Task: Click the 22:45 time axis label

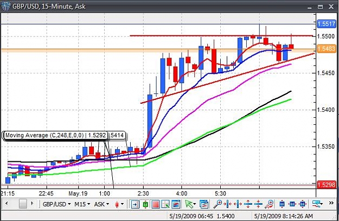Action: [x=46, y=193]
